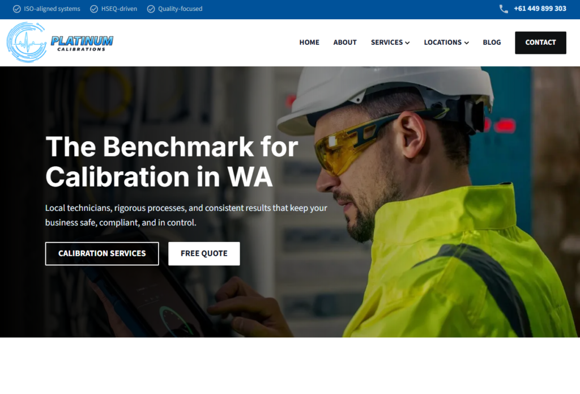Viewport: 580px width, 394px height.
Task: Click the checkmark icon beside Quality-focused
Action: tap(151, 9)
